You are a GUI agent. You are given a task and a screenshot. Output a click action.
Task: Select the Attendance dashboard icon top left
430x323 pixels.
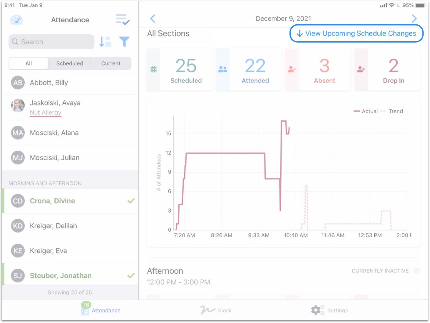(x=17, y=20)
